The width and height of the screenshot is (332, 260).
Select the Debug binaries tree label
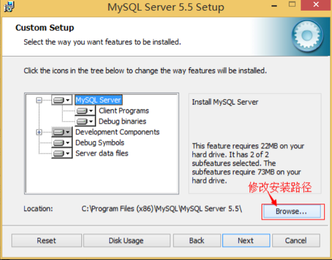122,121
